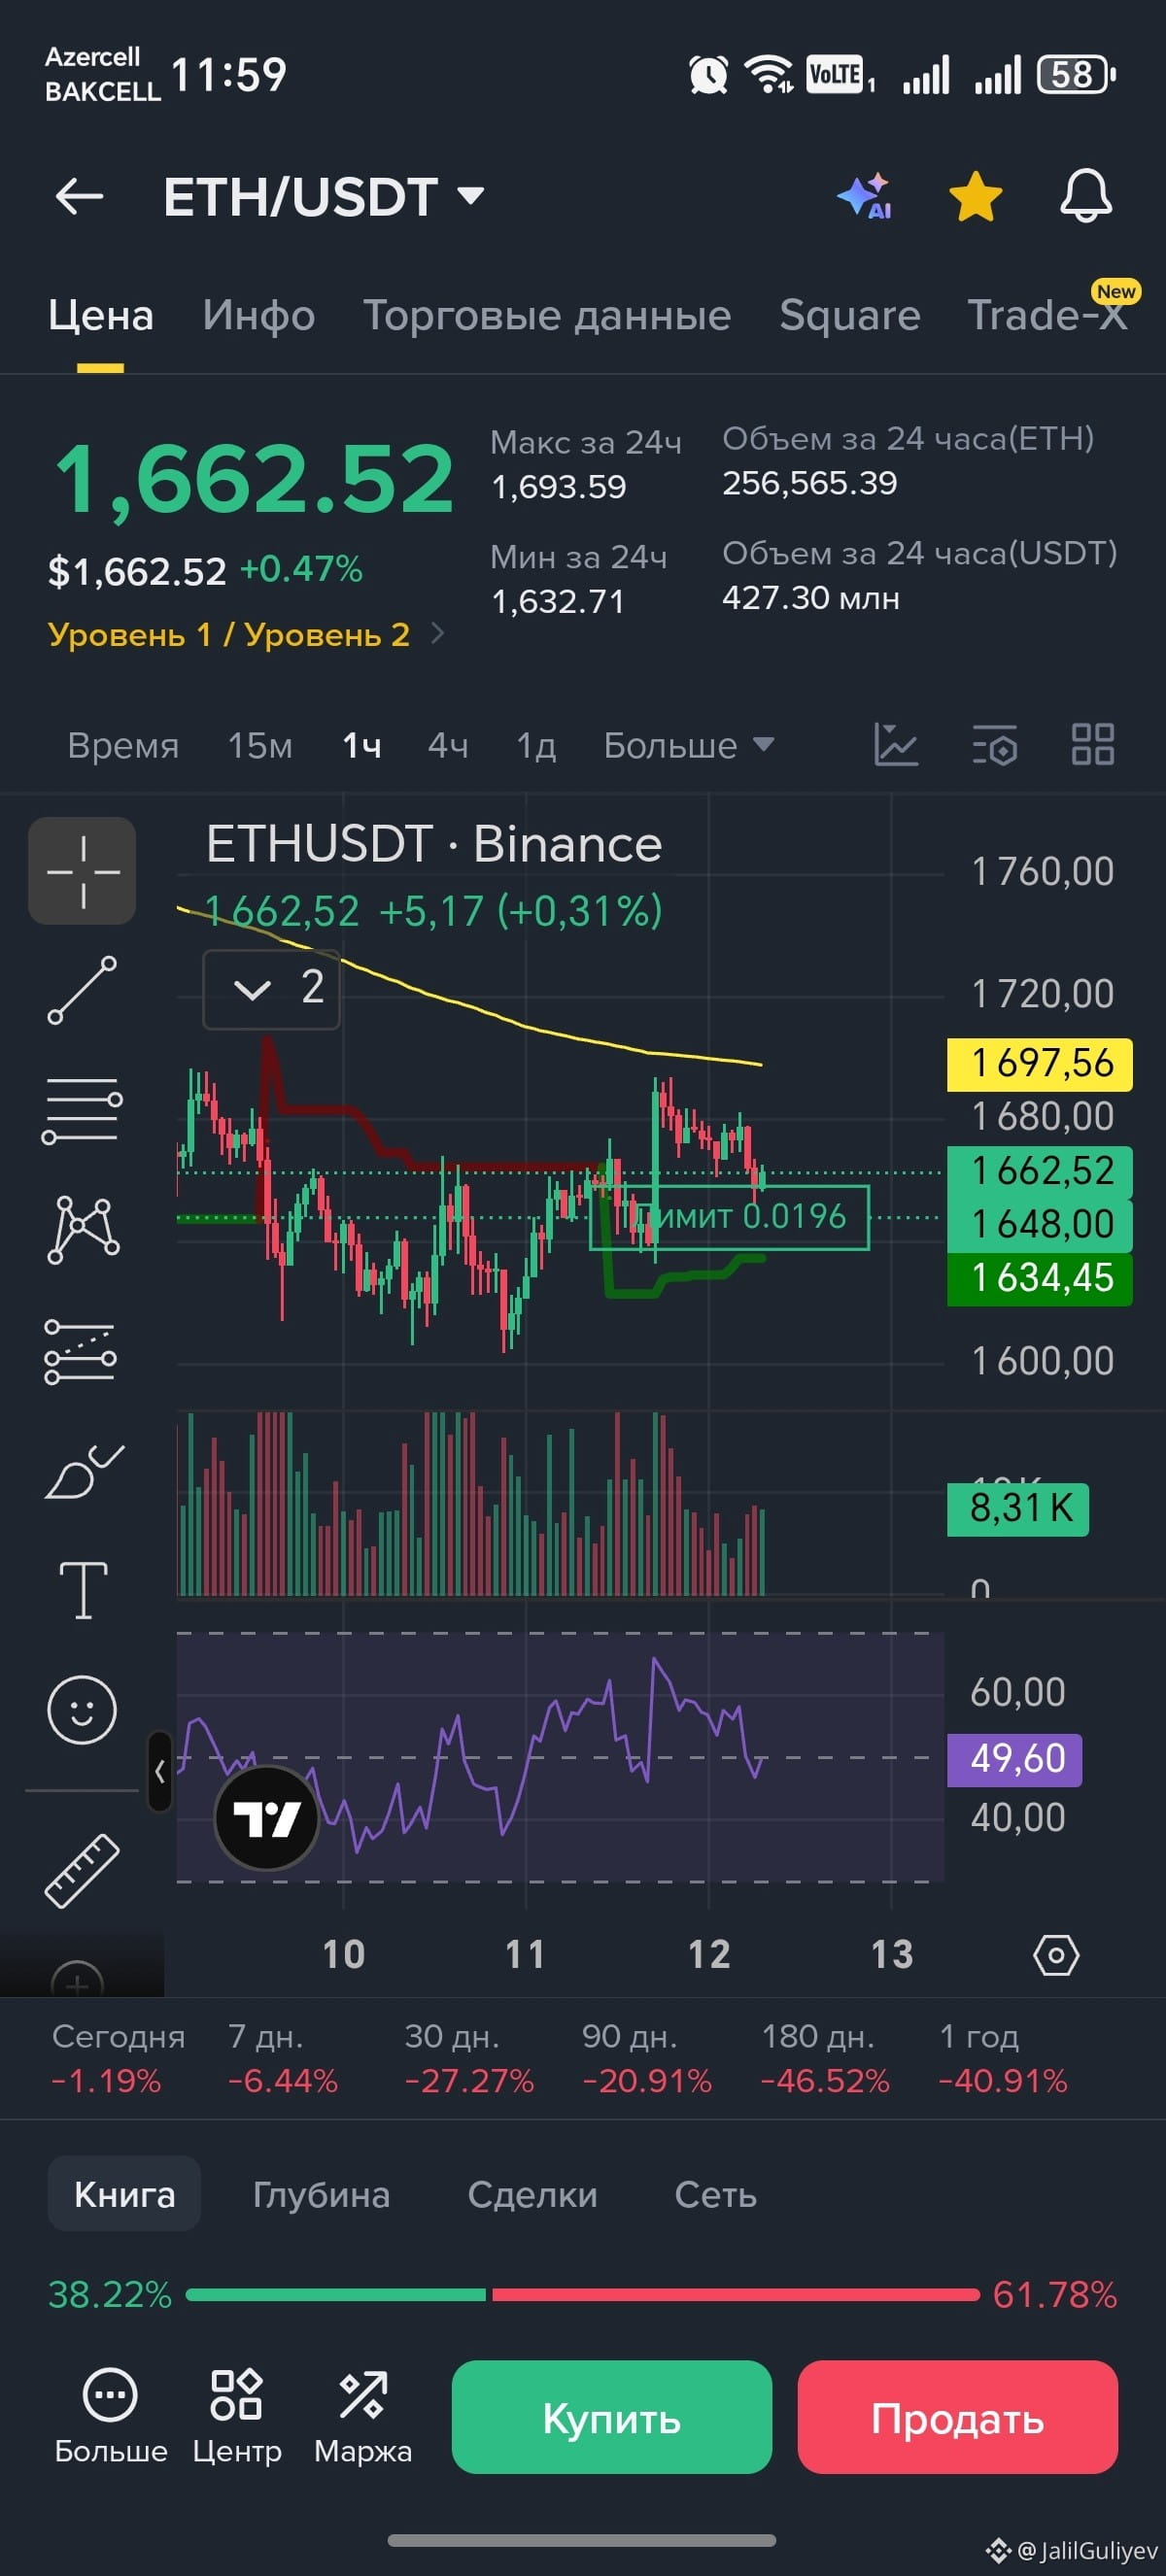
Task: Tap the buy/sell ratio bar
Action: point(583,2295)
